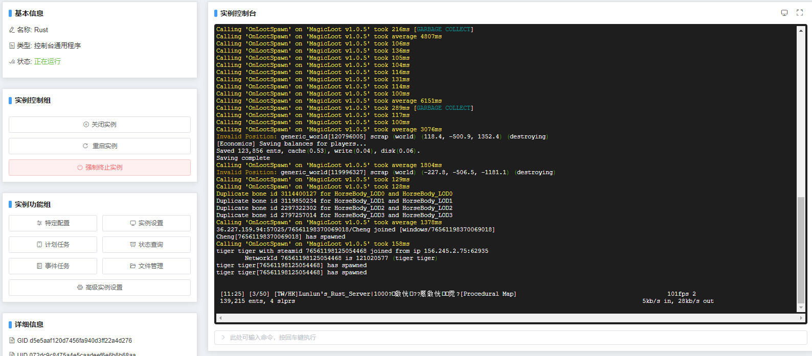Click the 正在运行 status text

tap(48, 61)
